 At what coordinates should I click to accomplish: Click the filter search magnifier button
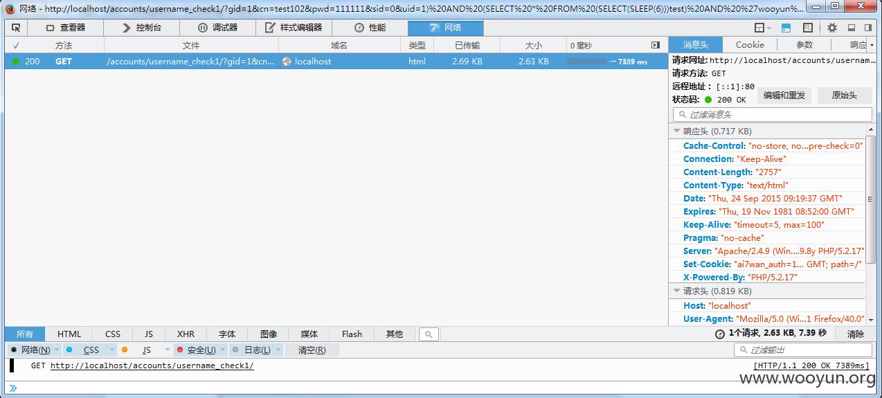coord(429,334)
